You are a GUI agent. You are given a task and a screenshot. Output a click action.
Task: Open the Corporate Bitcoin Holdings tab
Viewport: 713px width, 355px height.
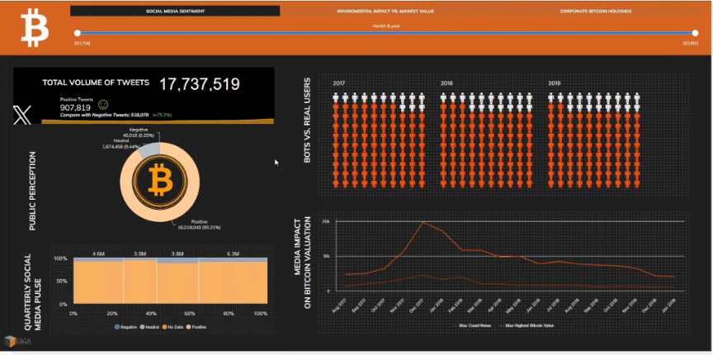tap(596, 12)
